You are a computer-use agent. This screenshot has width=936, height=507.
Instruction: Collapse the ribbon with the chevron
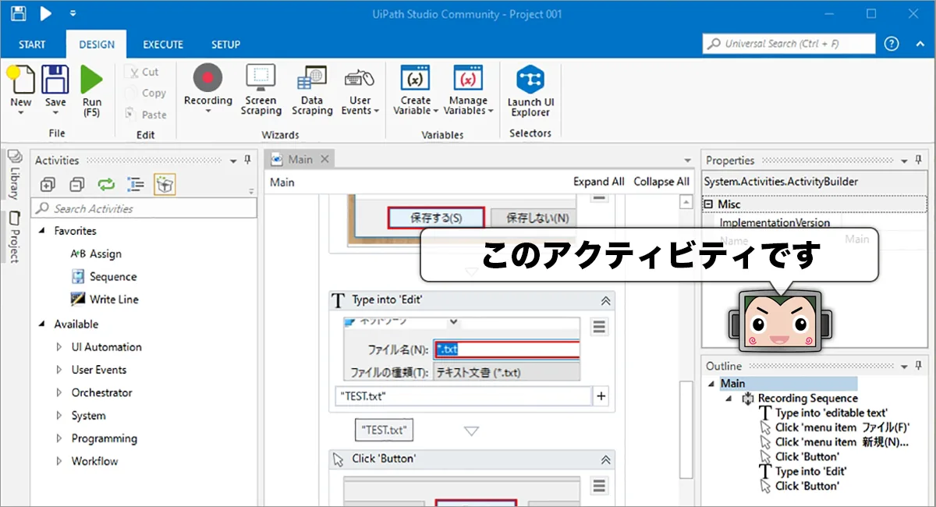coord(920,44)
